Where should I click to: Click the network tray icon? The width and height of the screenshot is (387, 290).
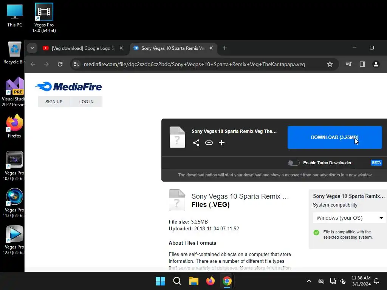333,281
